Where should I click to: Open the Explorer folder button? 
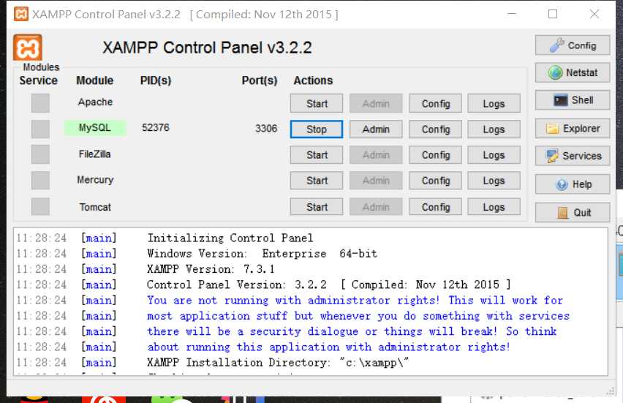[x=572, y=129]
